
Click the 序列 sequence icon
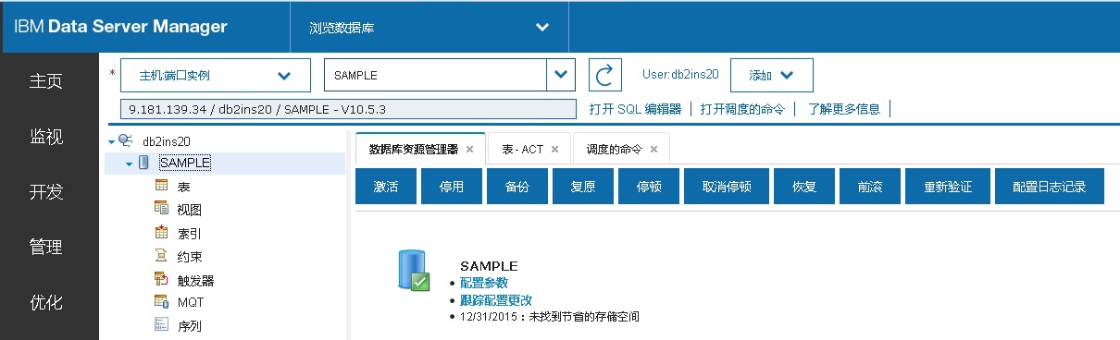pyautogui.click(x=161, y=324)
